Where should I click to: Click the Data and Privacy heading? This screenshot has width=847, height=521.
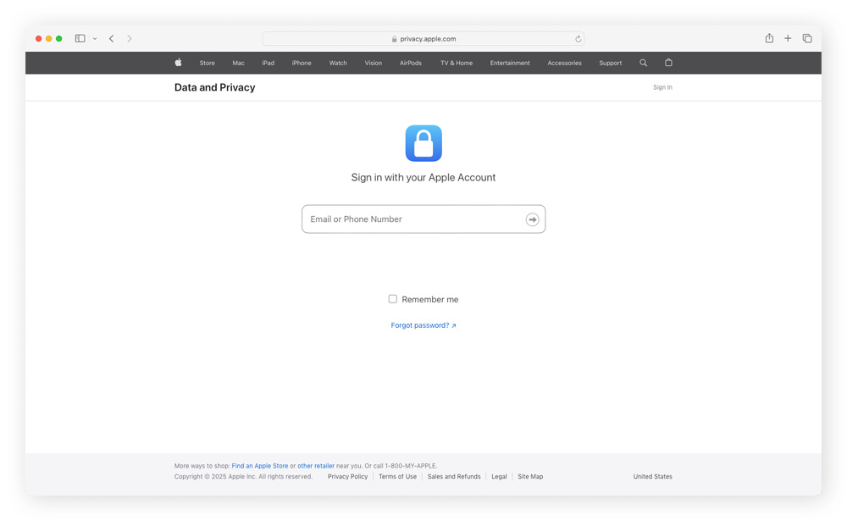point(214,87)
